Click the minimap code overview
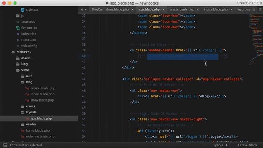 [x=256, y=39]
